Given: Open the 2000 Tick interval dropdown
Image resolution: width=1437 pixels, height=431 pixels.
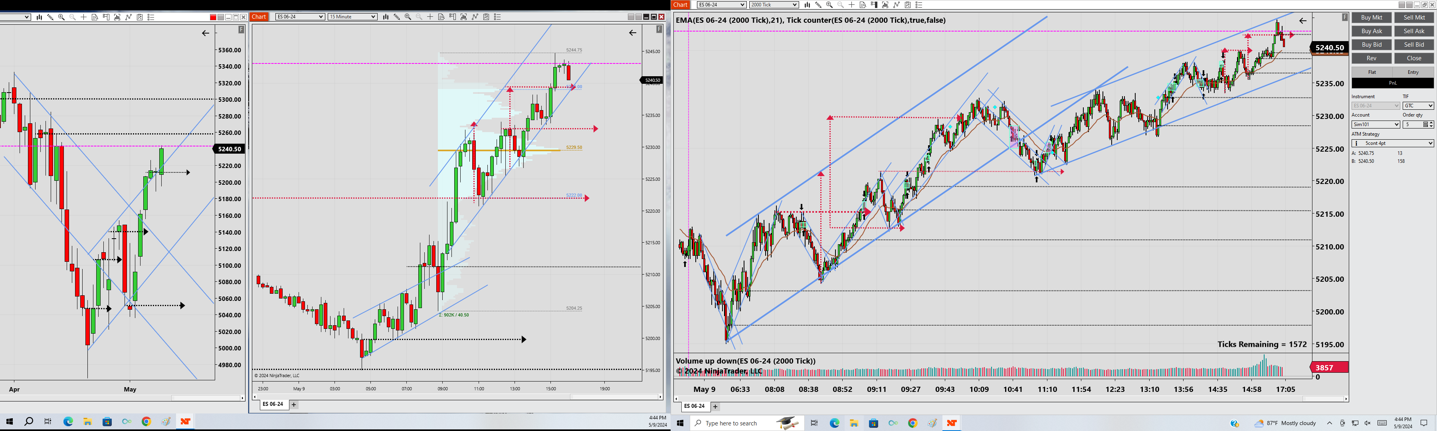Looking at the screenshot, I should tap(774, 4).
